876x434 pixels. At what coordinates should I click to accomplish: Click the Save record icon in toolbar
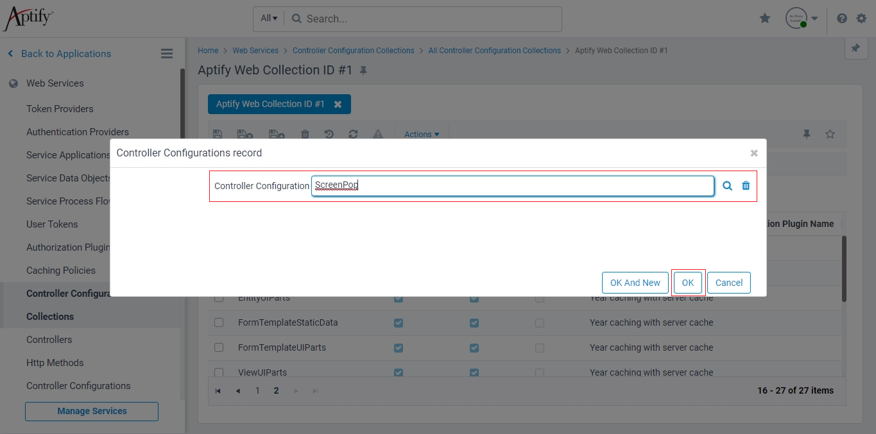pyautogui.click(x=218, y=134)
